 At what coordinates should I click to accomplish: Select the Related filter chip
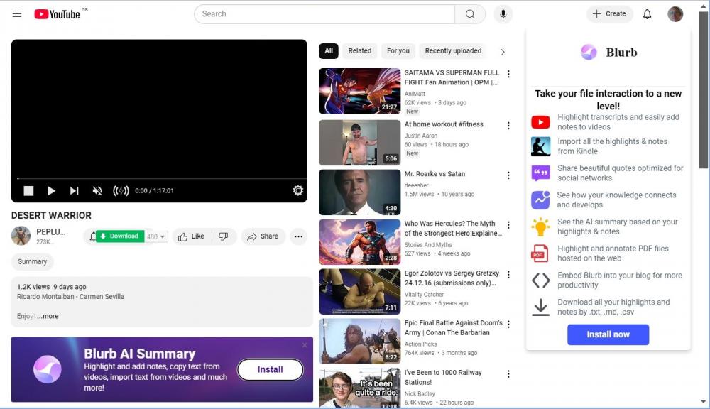pos(359,51)
